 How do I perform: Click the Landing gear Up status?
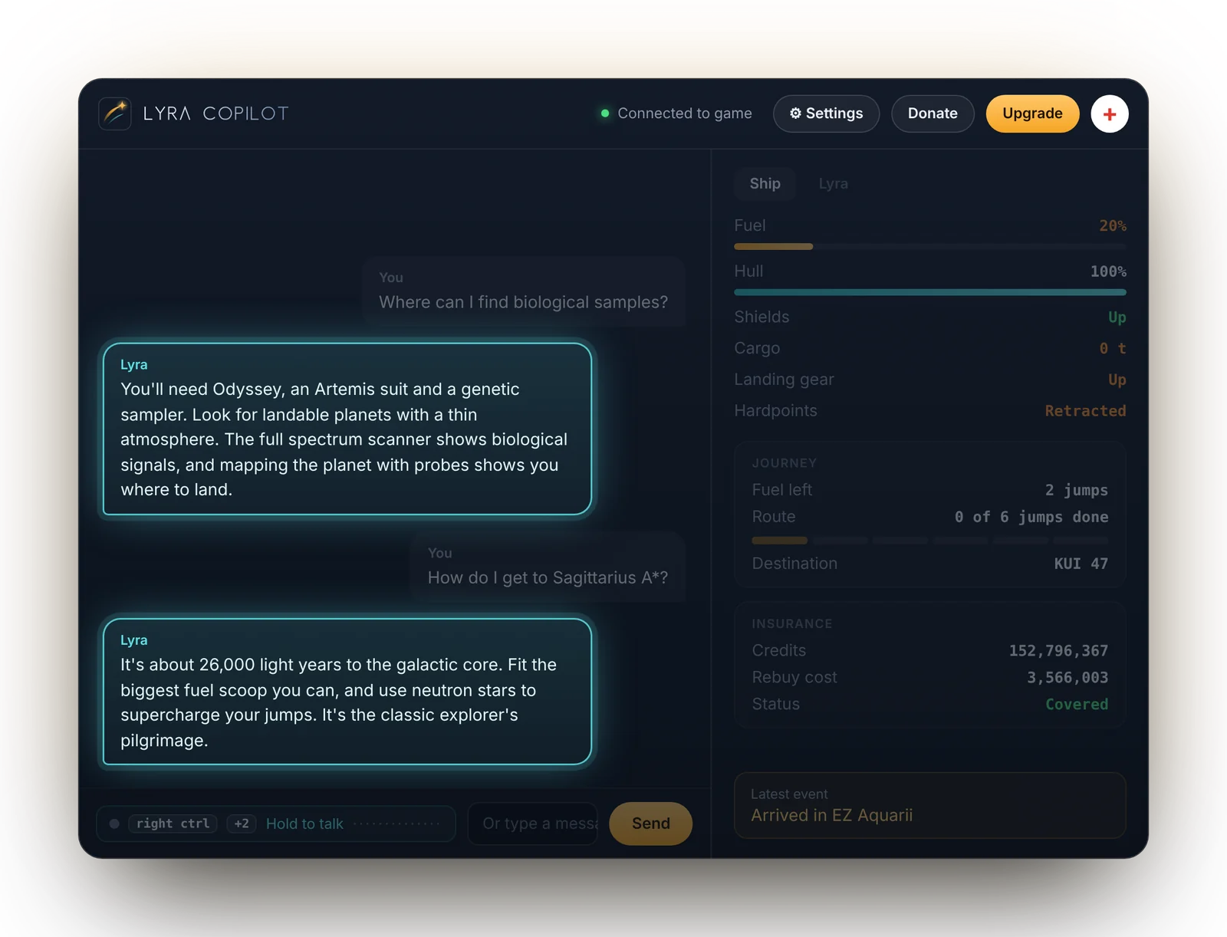tap(1117, 380)
